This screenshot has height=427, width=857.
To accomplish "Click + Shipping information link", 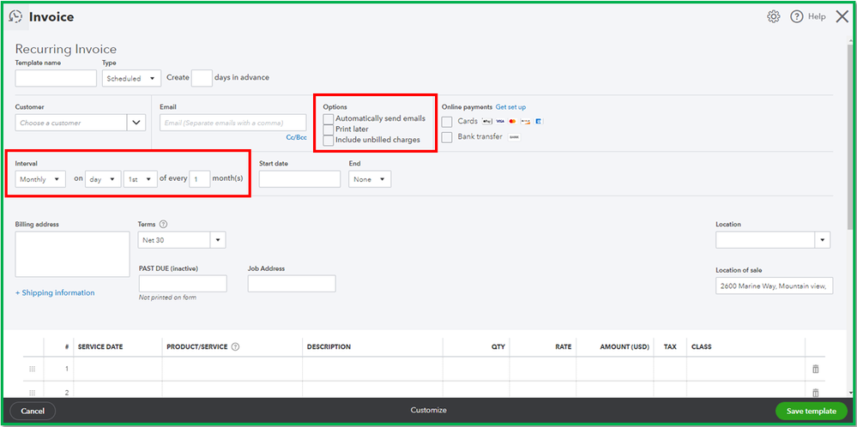I will pyautogui.click(x=55, y=292).
